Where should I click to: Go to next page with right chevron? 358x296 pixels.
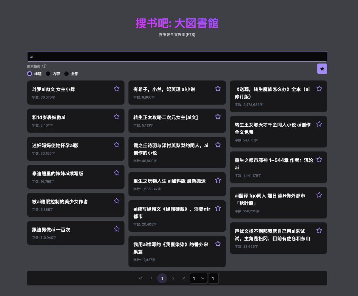point(173,278)
